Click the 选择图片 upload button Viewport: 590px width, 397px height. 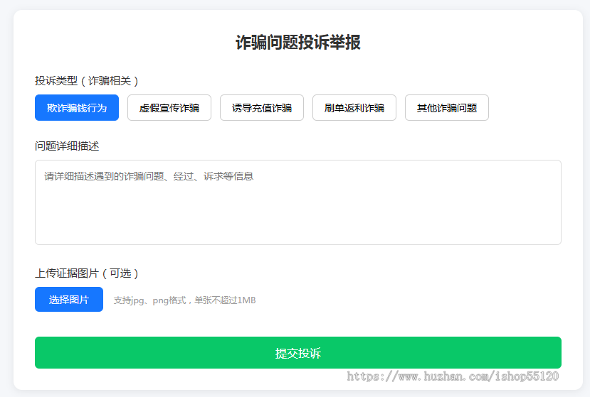(69, 299)
